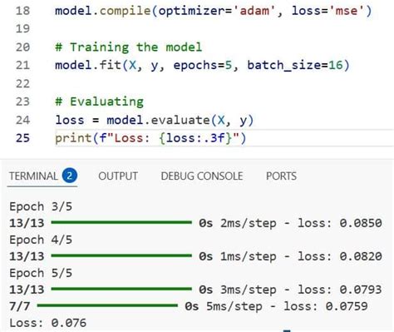Click the '7/7' evaluation progress text

point(20,306)
